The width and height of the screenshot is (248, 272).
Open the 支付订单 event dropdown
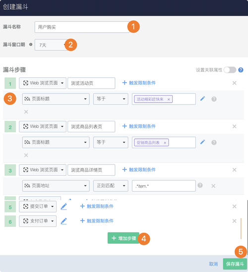(38, 221)
